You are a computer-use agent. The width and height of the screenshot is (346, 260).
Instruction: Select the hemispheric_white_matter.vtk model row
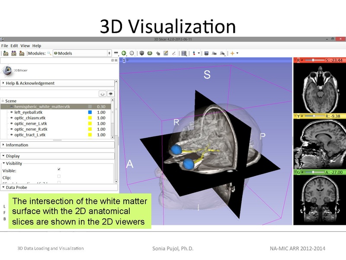56,107
